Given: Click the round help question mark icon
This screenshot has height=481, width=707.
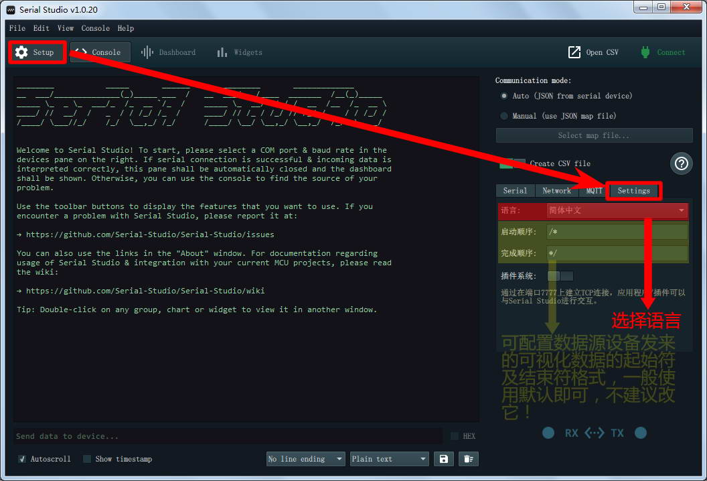Looking at the screenshot, I should (681, 163).
